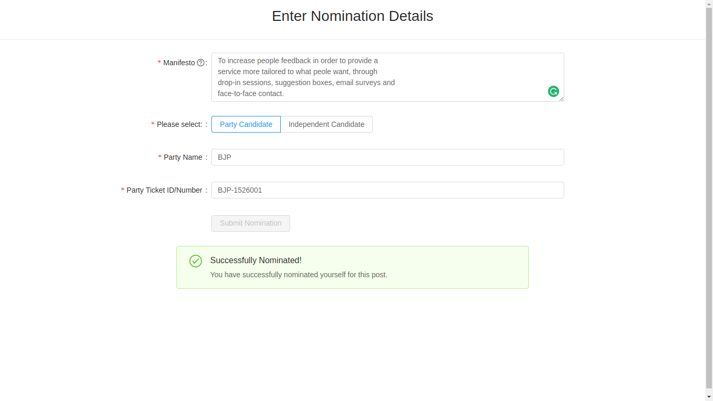This screenshot has height=401, width=713.
Task: Click the Manifesto field label
Action: [179, 63]
